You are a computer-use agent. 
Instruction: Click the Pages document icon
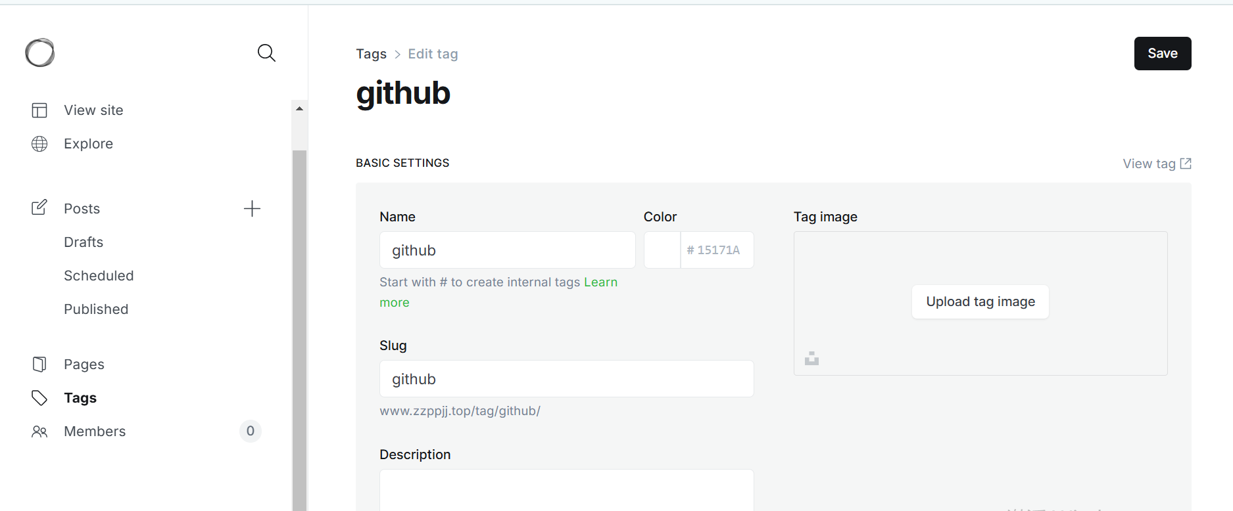click(39, 365)
